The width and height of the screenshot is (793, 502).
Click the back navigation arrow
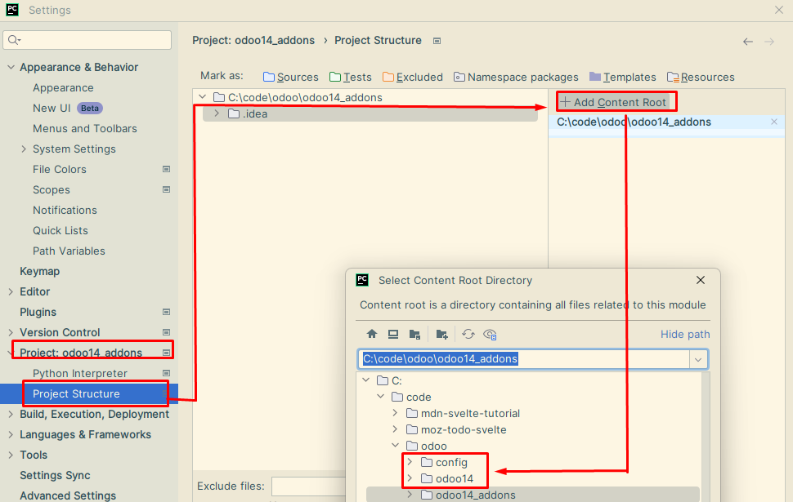(x=748, y=42)
